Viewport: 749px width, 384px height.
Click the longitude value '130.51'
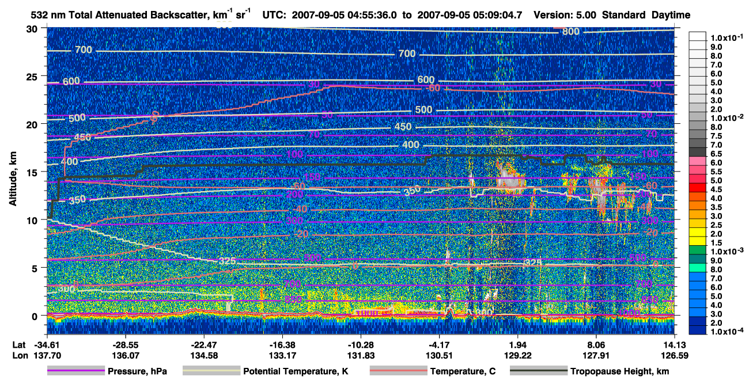point(440,355)
